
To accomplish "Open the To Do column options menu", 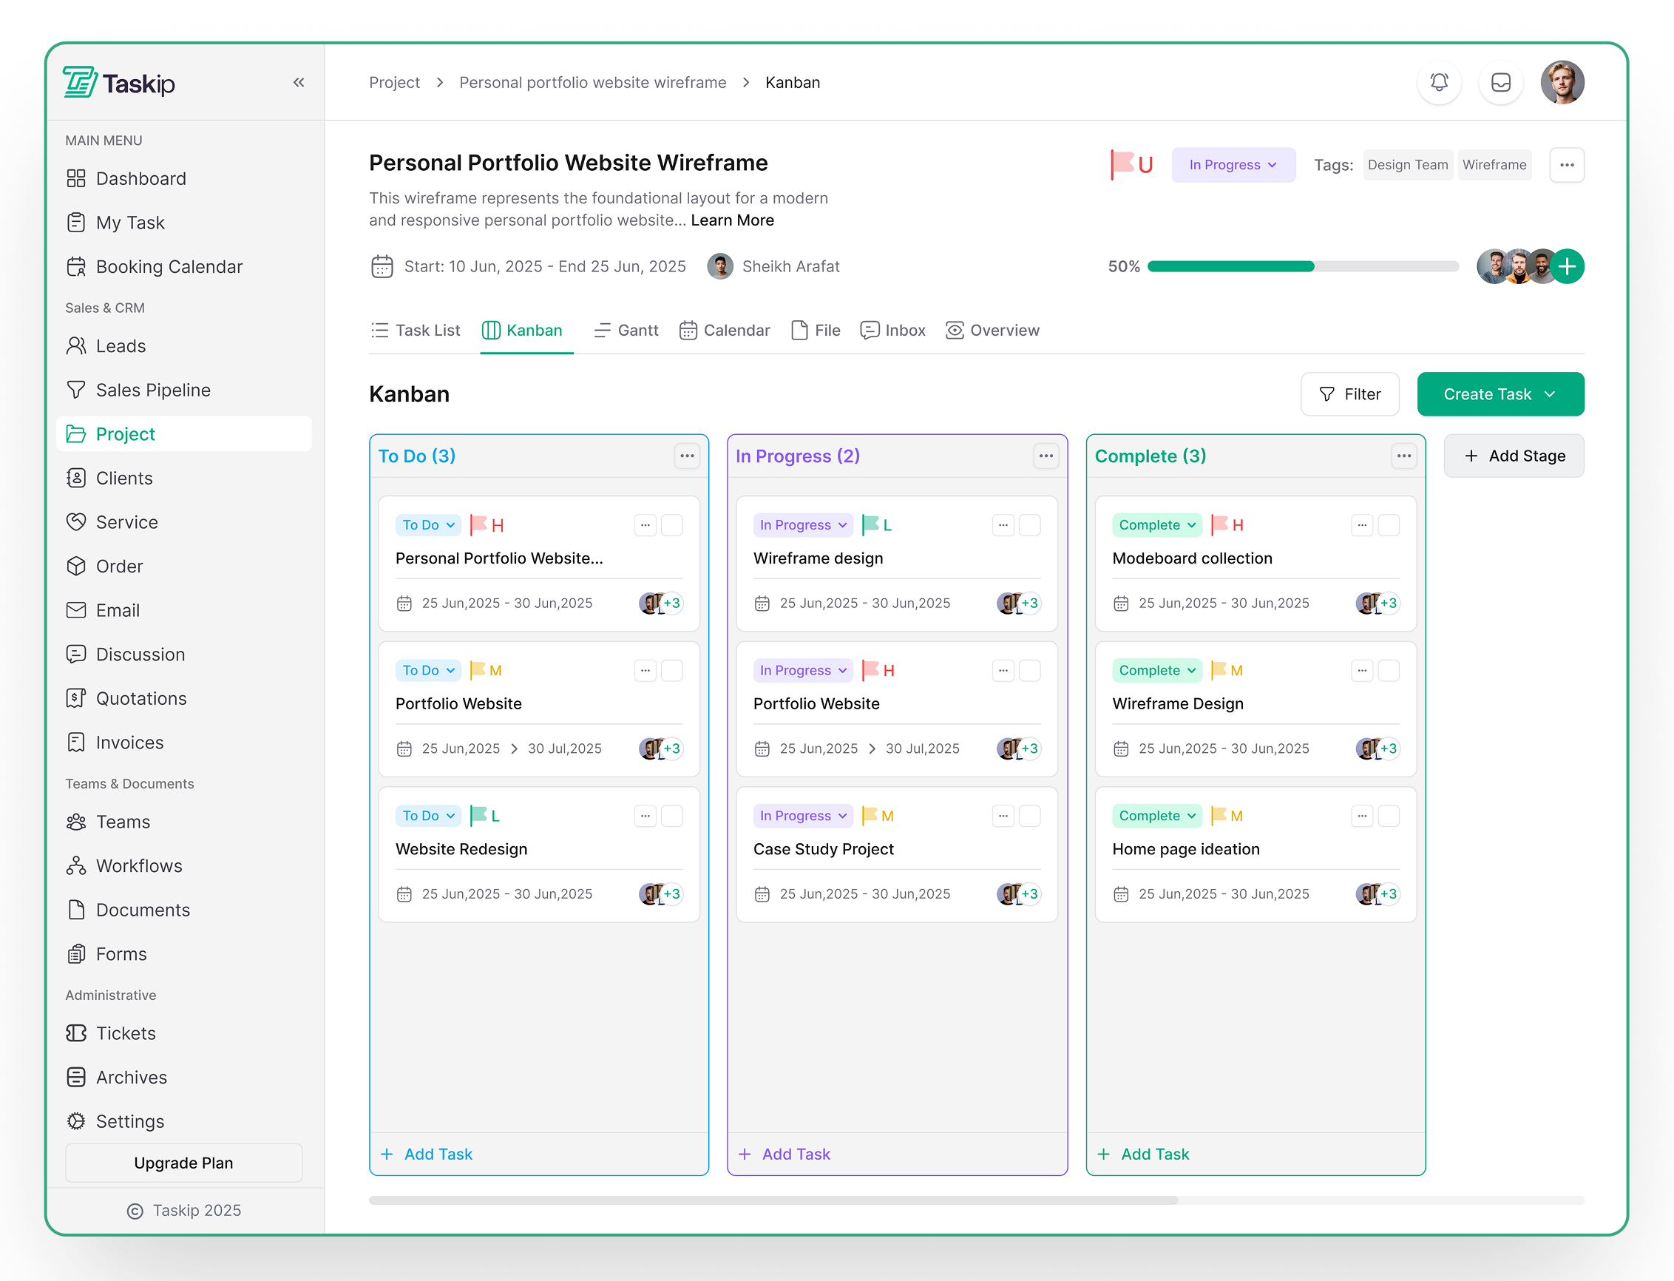I will pos(687,456).
